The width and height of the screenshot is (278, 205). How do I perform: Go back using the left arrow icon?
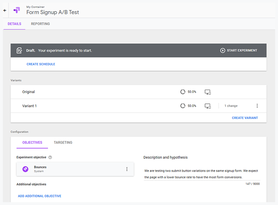click(x=5, y=10)
